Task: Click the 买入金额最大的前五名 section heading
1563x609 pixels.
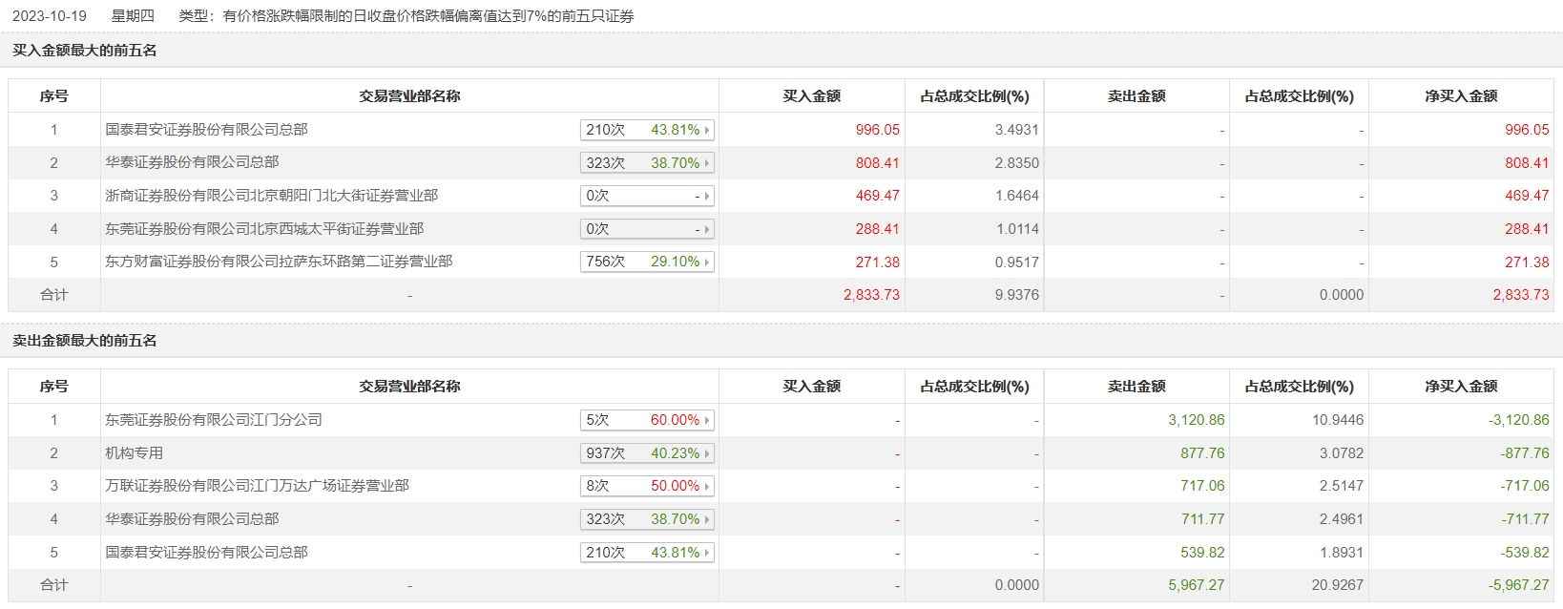Action: coord(84,51)
